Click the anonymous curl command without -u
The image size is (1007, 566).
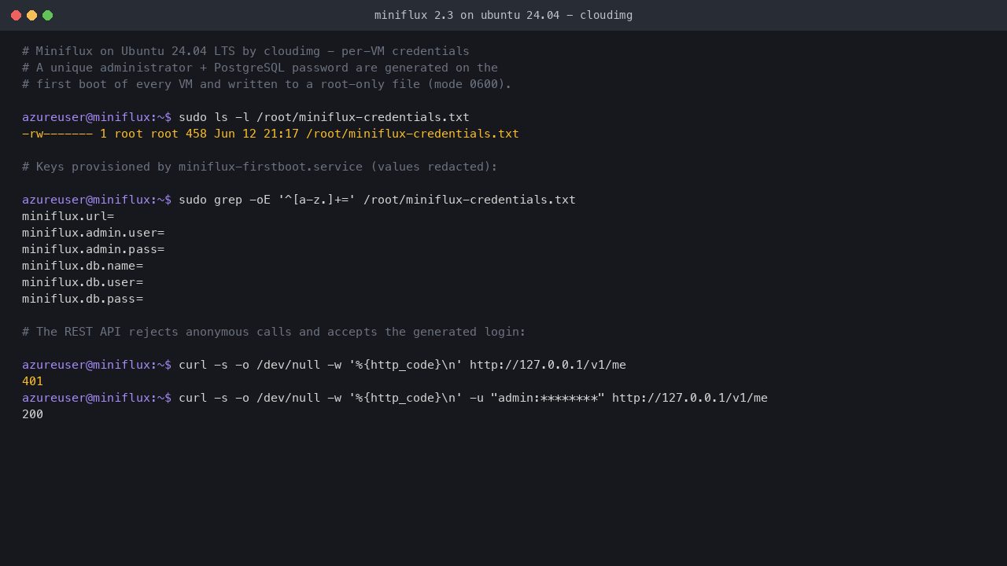click(x=402, y=365)
